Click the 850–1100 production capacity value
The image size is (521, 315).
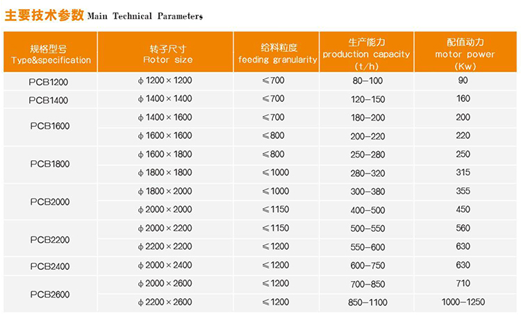click(x=367, y=302)
